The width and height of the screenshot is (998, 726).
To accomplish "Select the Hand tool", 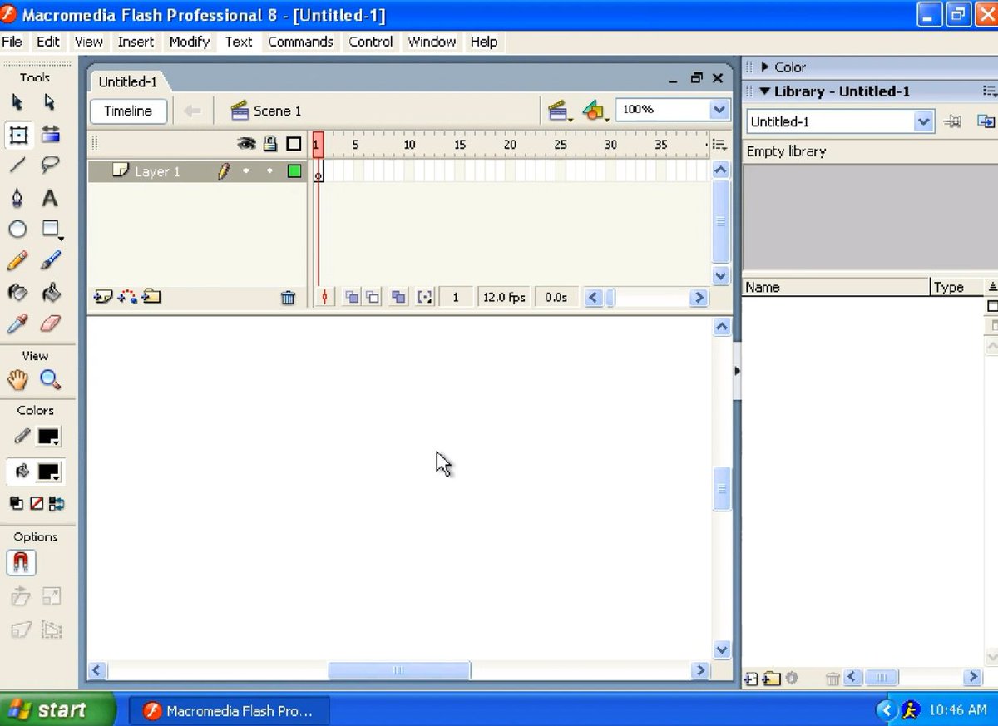I will pyautogui.click(x=17, y=380).
